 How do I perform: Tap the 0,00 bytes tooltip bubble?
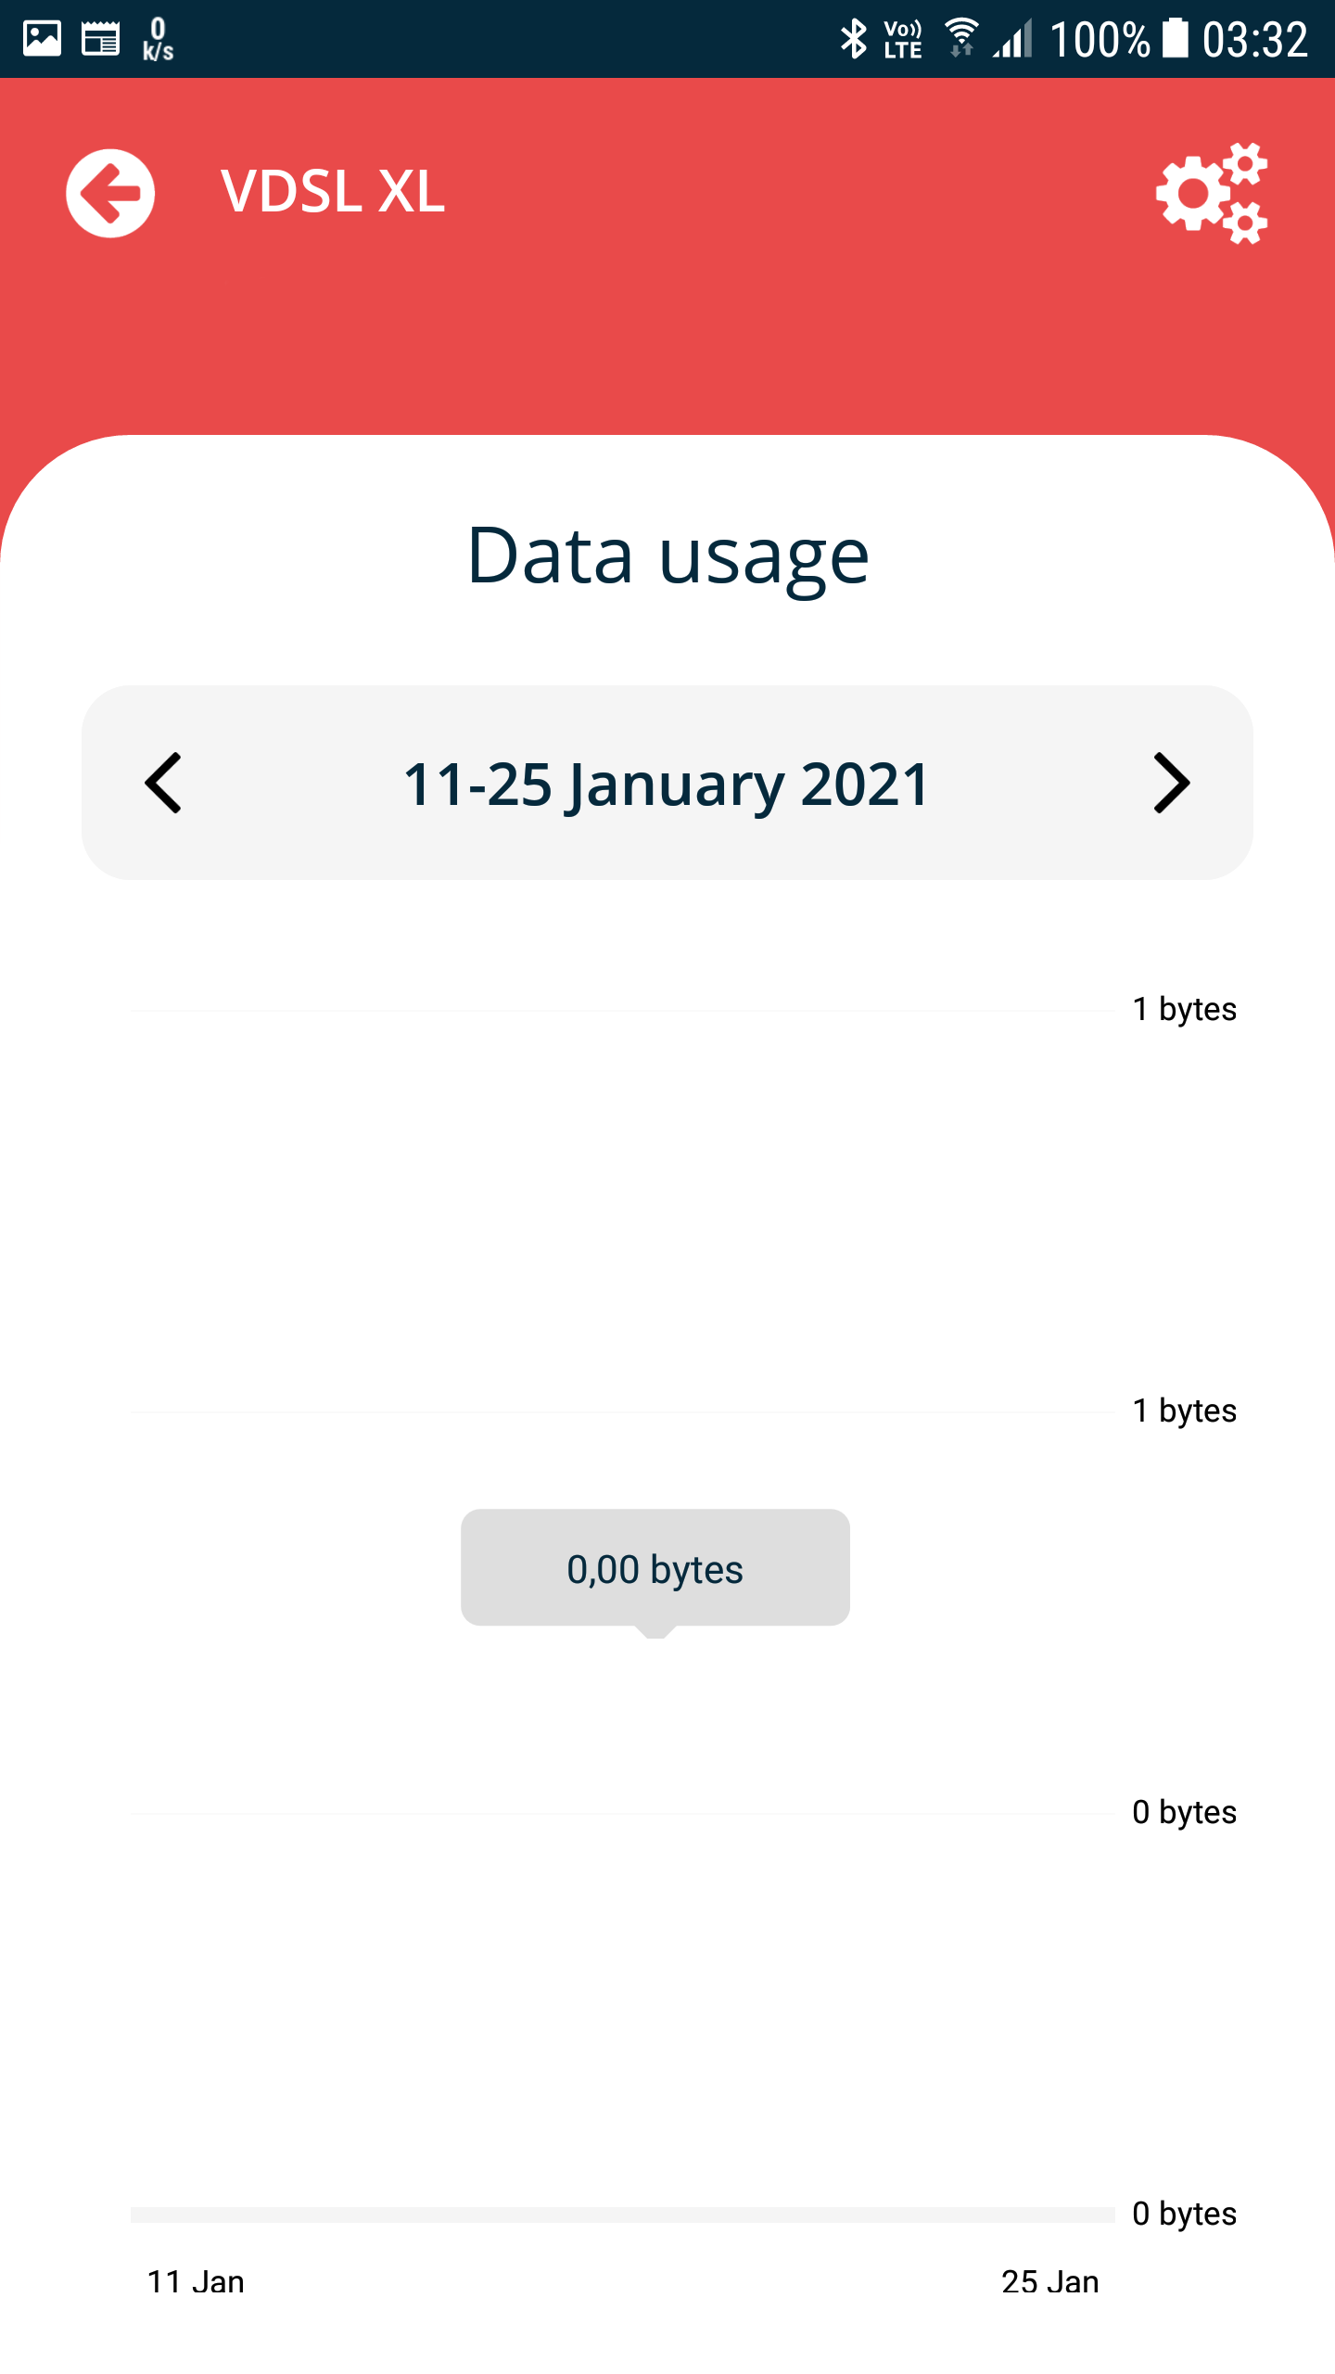[x=655, y=1568]
